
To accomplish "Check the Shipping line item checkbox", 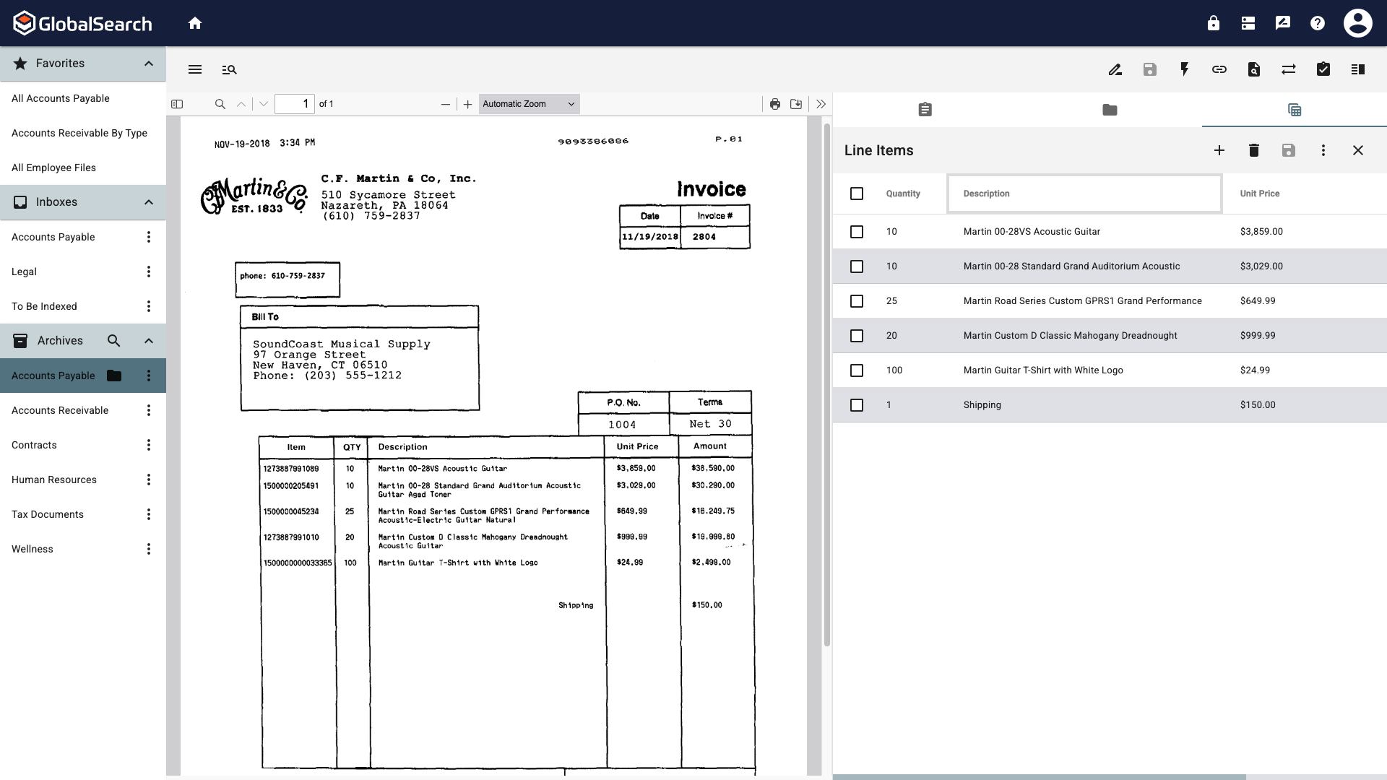I will (x=856, y=405).
